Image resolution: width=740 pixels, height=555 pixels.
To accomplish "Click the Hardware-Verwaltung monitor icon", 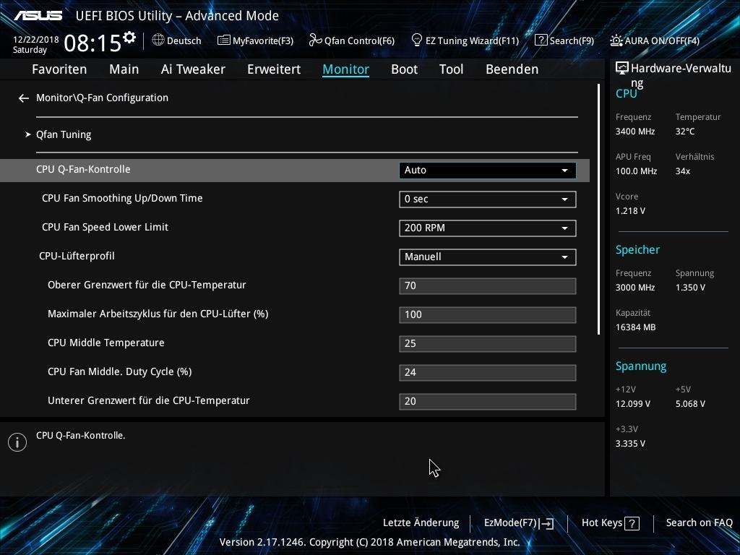I will pyautogui.click(x=622, y=69).
